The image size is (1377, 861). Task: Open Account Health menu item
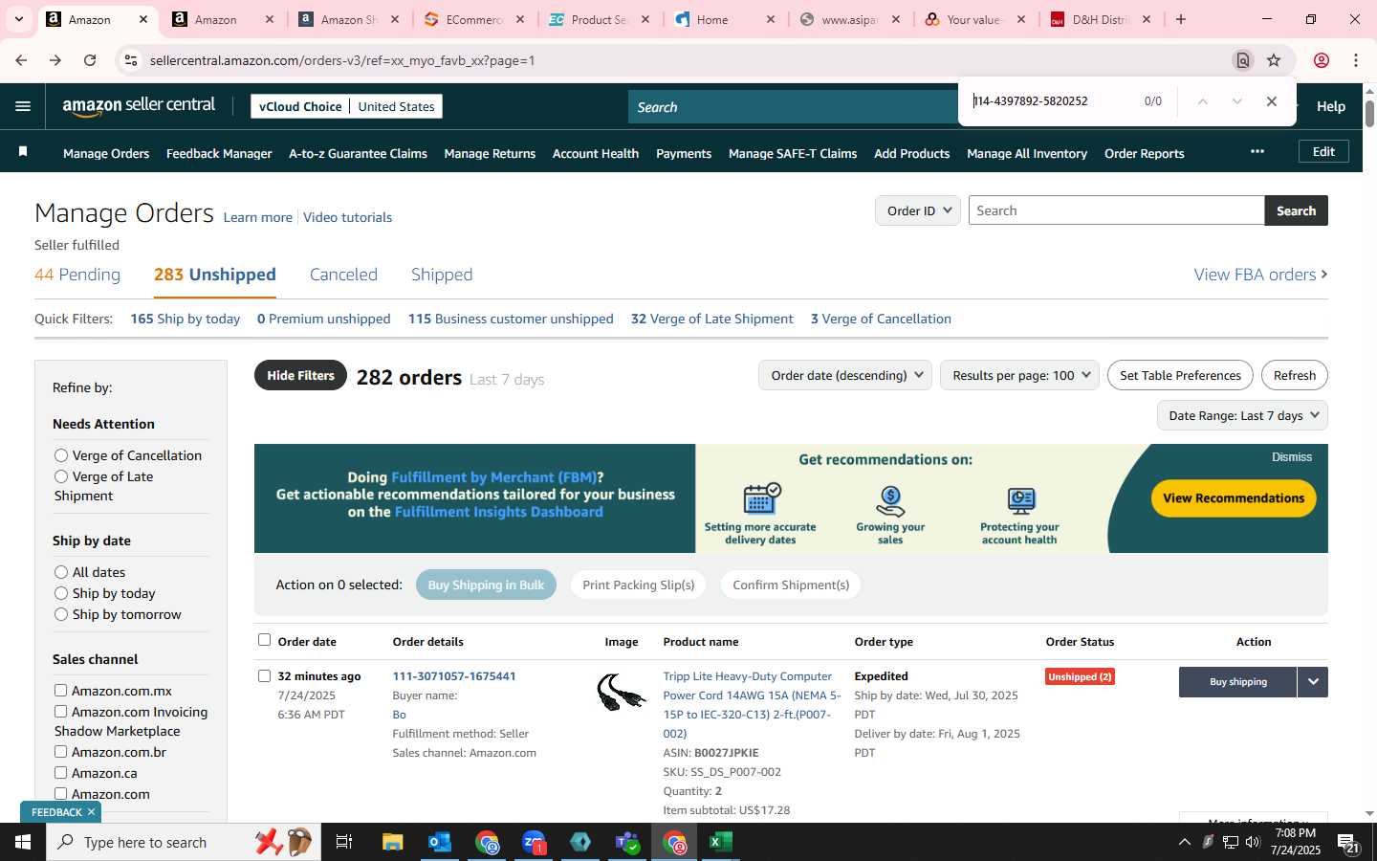click(596, 153)
